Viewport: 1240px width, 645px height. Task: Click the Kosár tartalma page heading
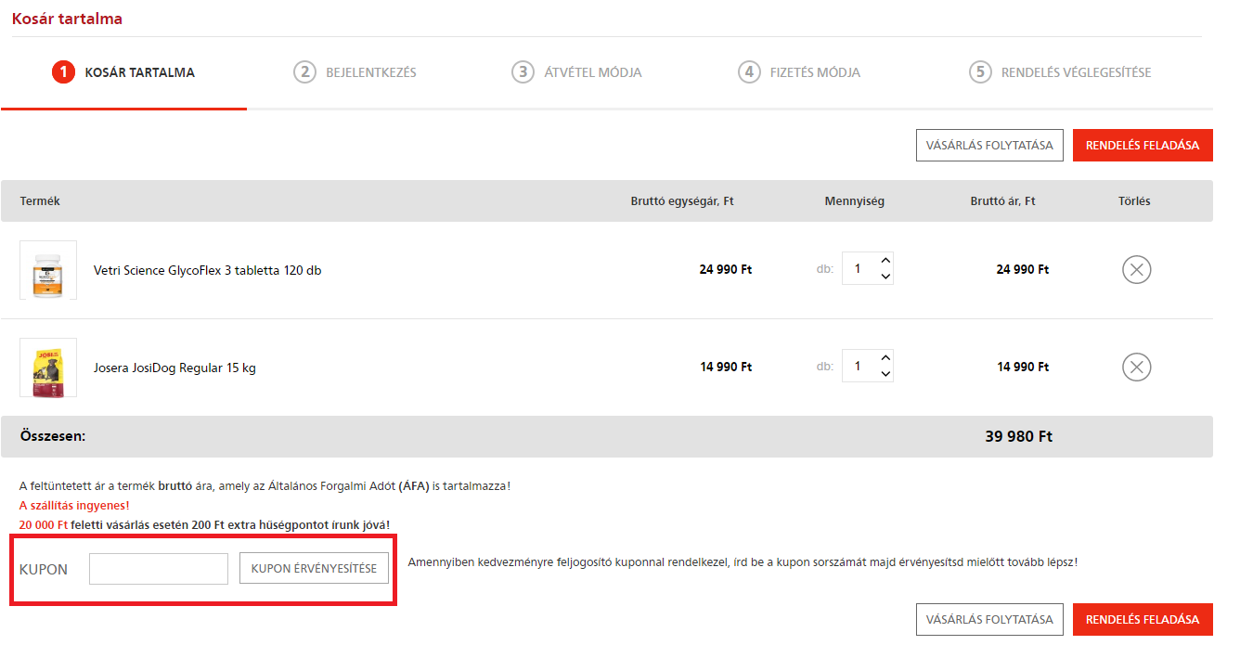point(67,19)
